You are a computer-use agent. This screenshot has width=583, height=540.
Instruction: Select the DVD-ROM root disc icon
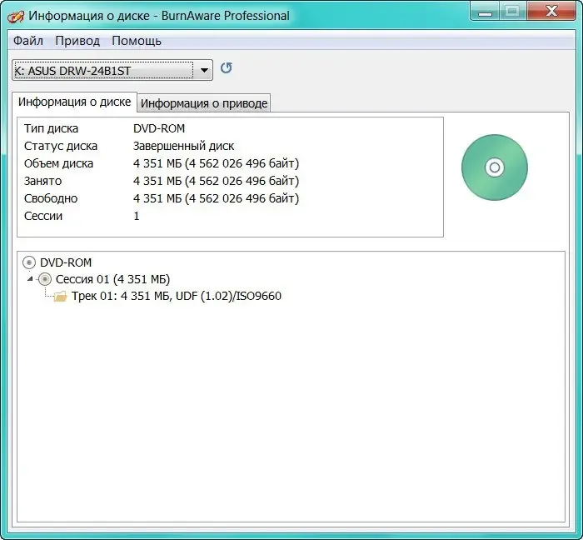point(29,262)
